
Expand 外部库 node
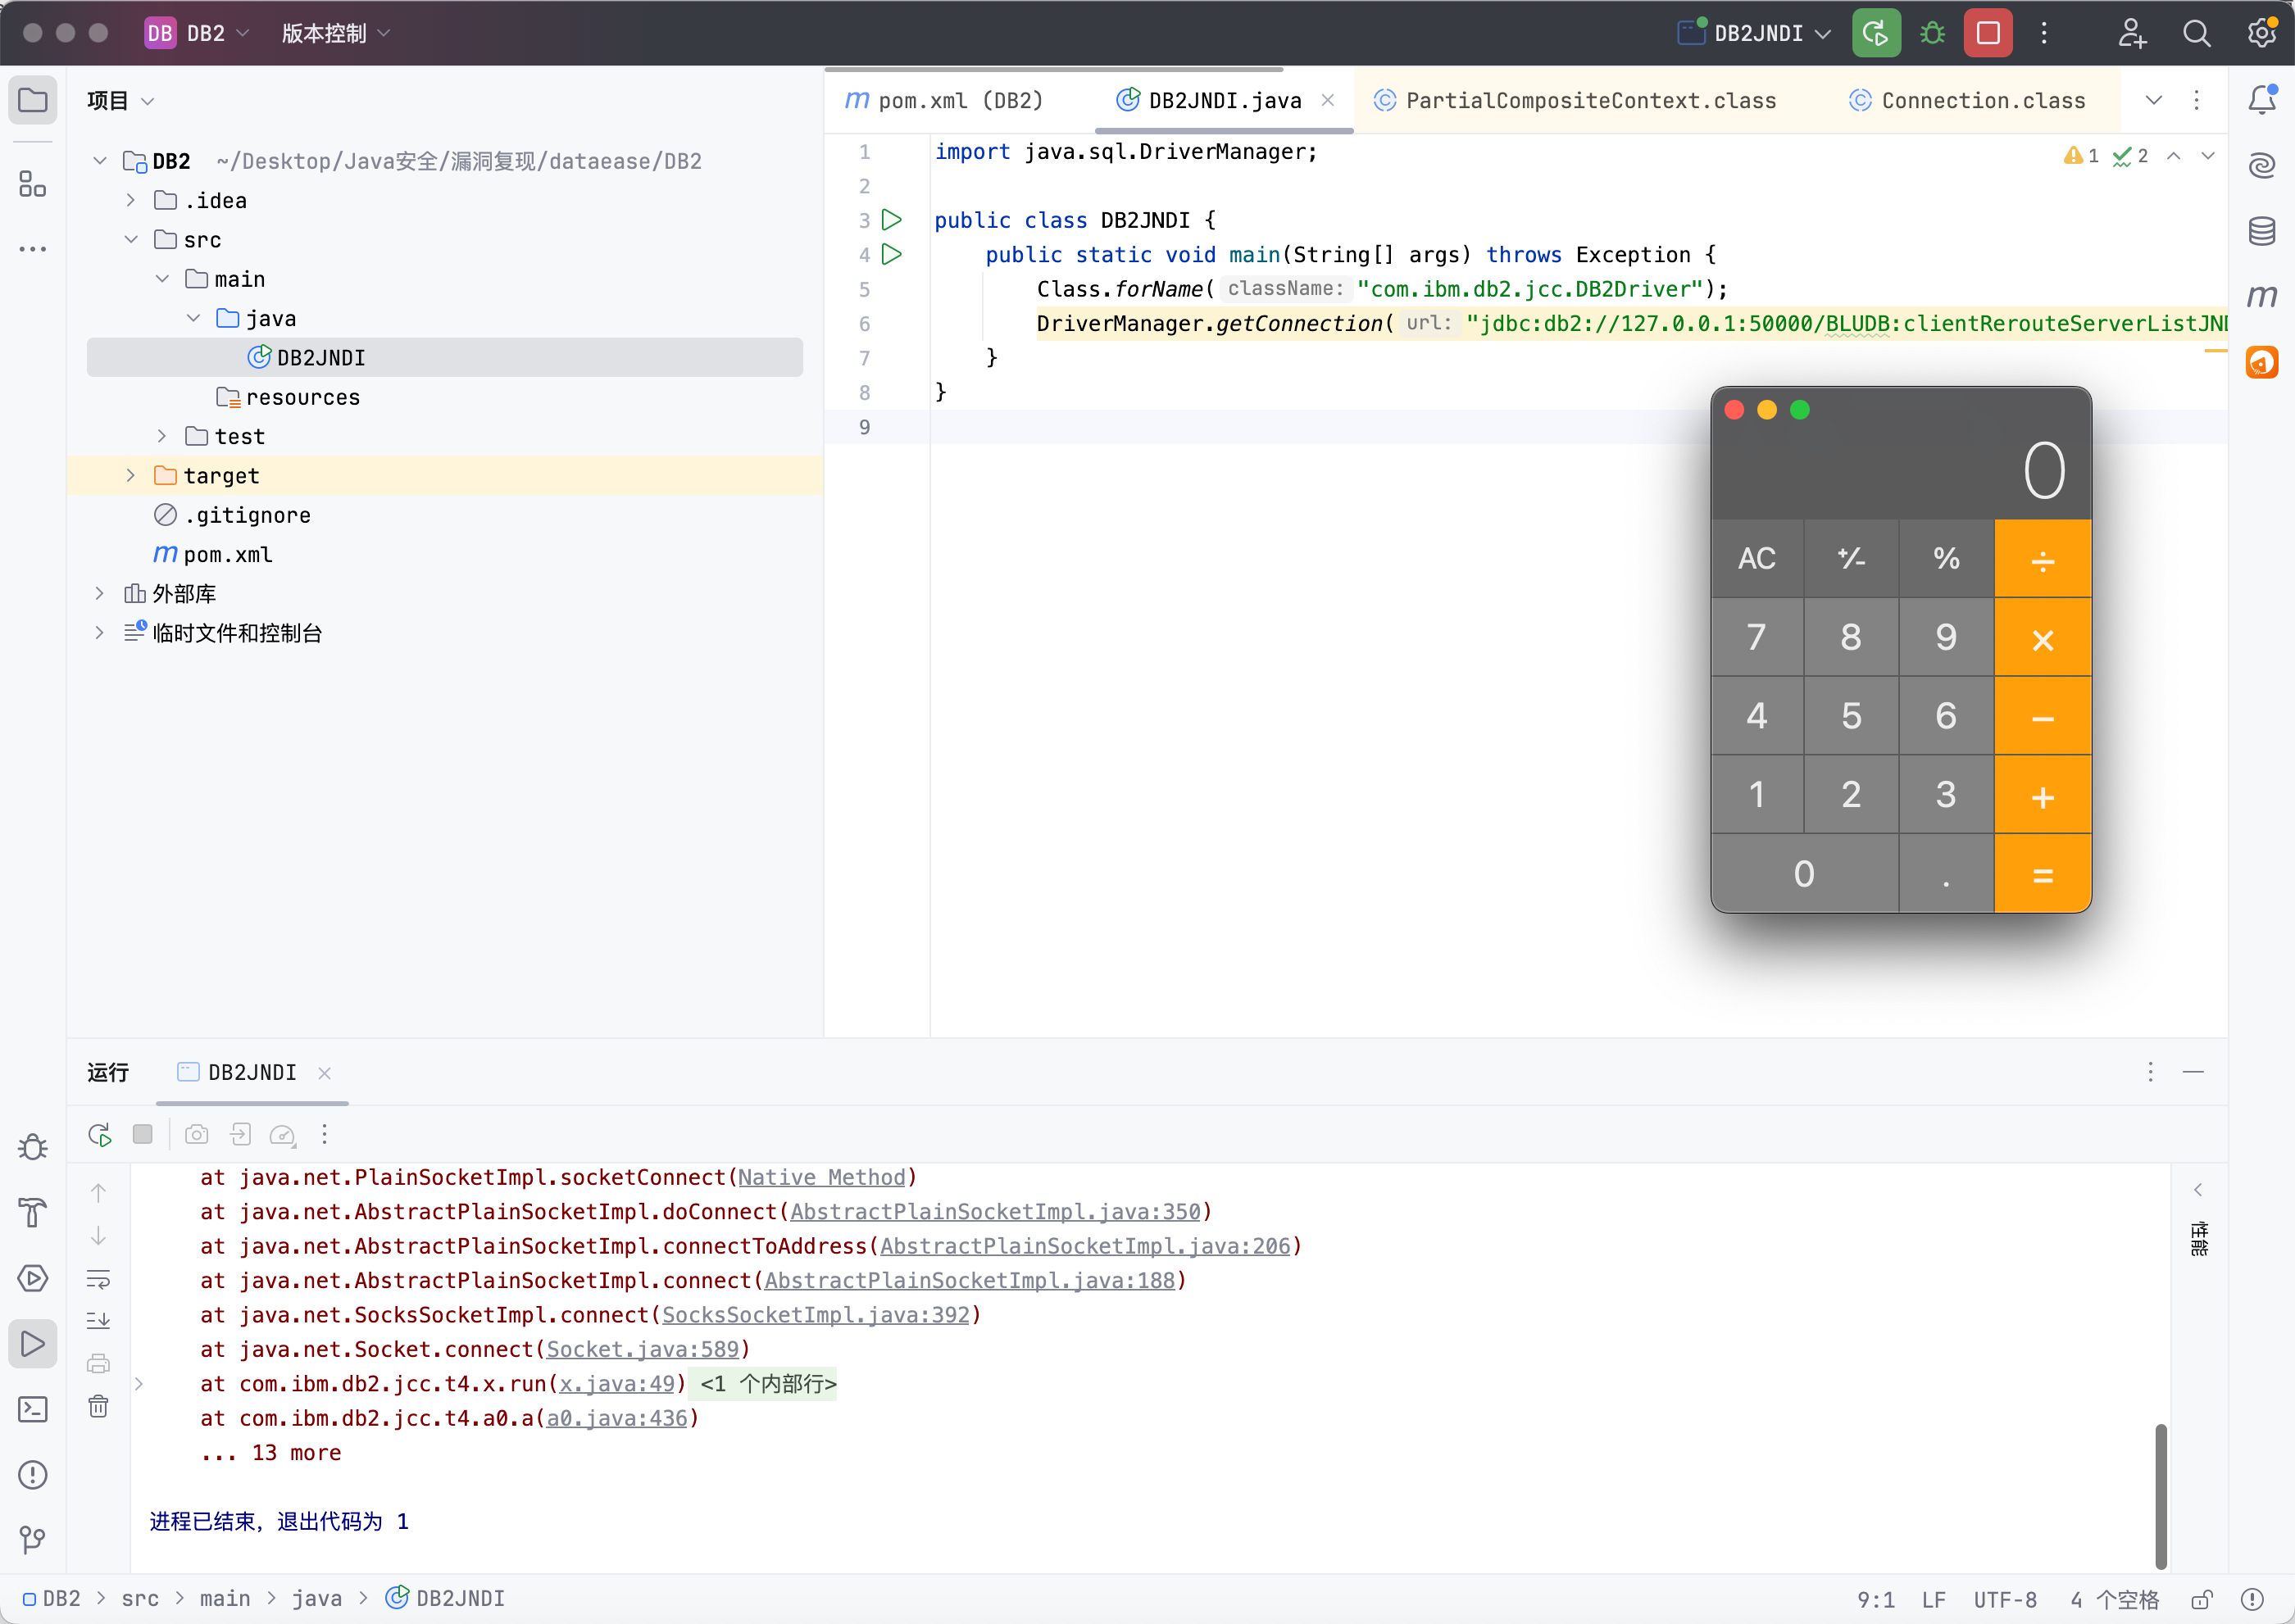pos(99,594)
